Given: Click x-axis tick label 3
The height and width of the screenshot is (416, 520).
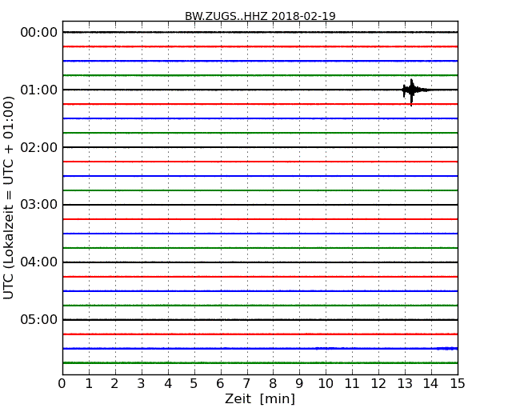Looking at the screenshot, I should point(142,383).
